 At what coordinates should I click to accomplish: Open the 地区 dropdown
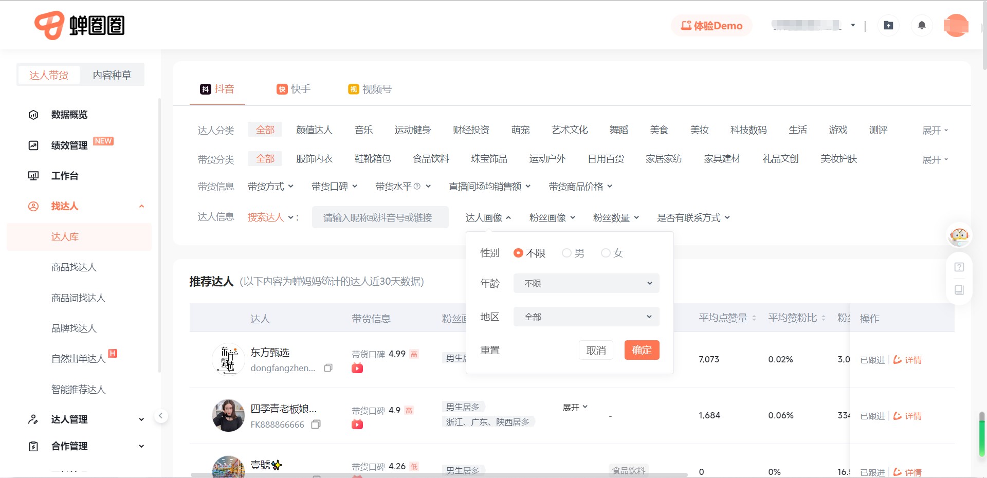pos(586,317)
